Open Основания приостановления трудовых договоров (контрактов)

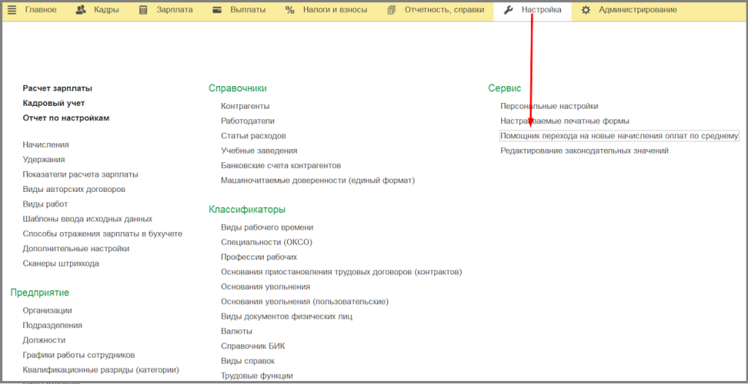click(x=342, y=272)
